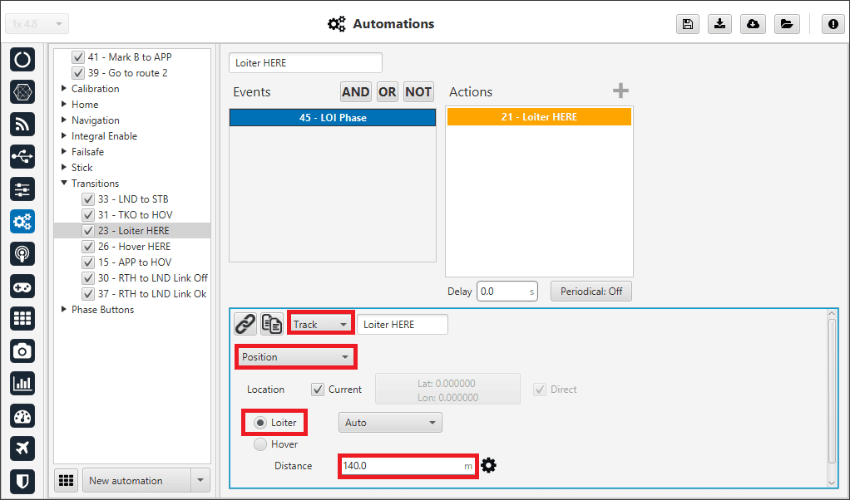Click the gear icon next to Distance
The width and height of the screenshot is (850, 500).
point(489,466)
